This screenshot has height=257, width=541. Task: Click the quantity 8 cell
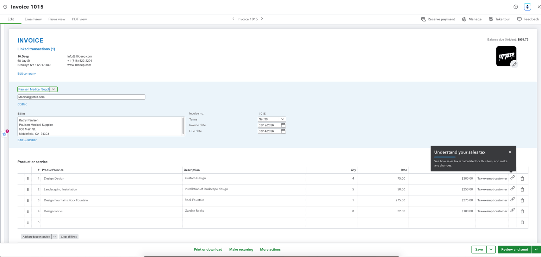(331, 211)
